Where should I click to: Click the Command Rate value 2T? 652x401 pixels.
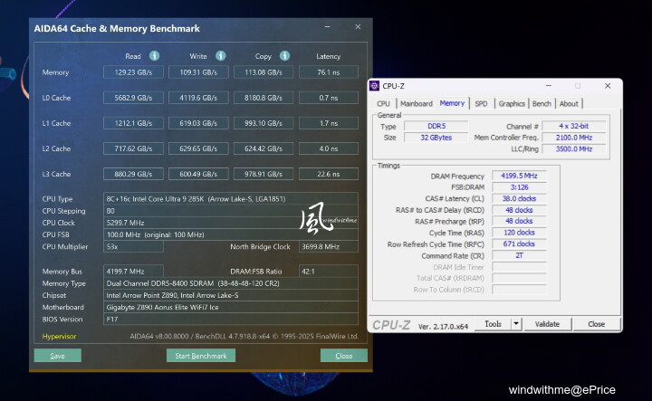[519, 255]
